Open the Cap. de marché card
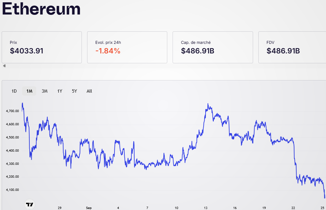The image size is (326, 210). [x=212, y=47]
